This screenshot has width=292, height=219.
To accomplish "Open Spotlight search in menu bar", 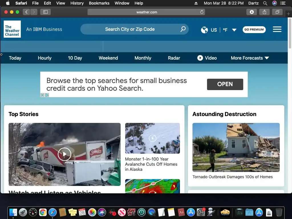I will (x=265, y=3).
